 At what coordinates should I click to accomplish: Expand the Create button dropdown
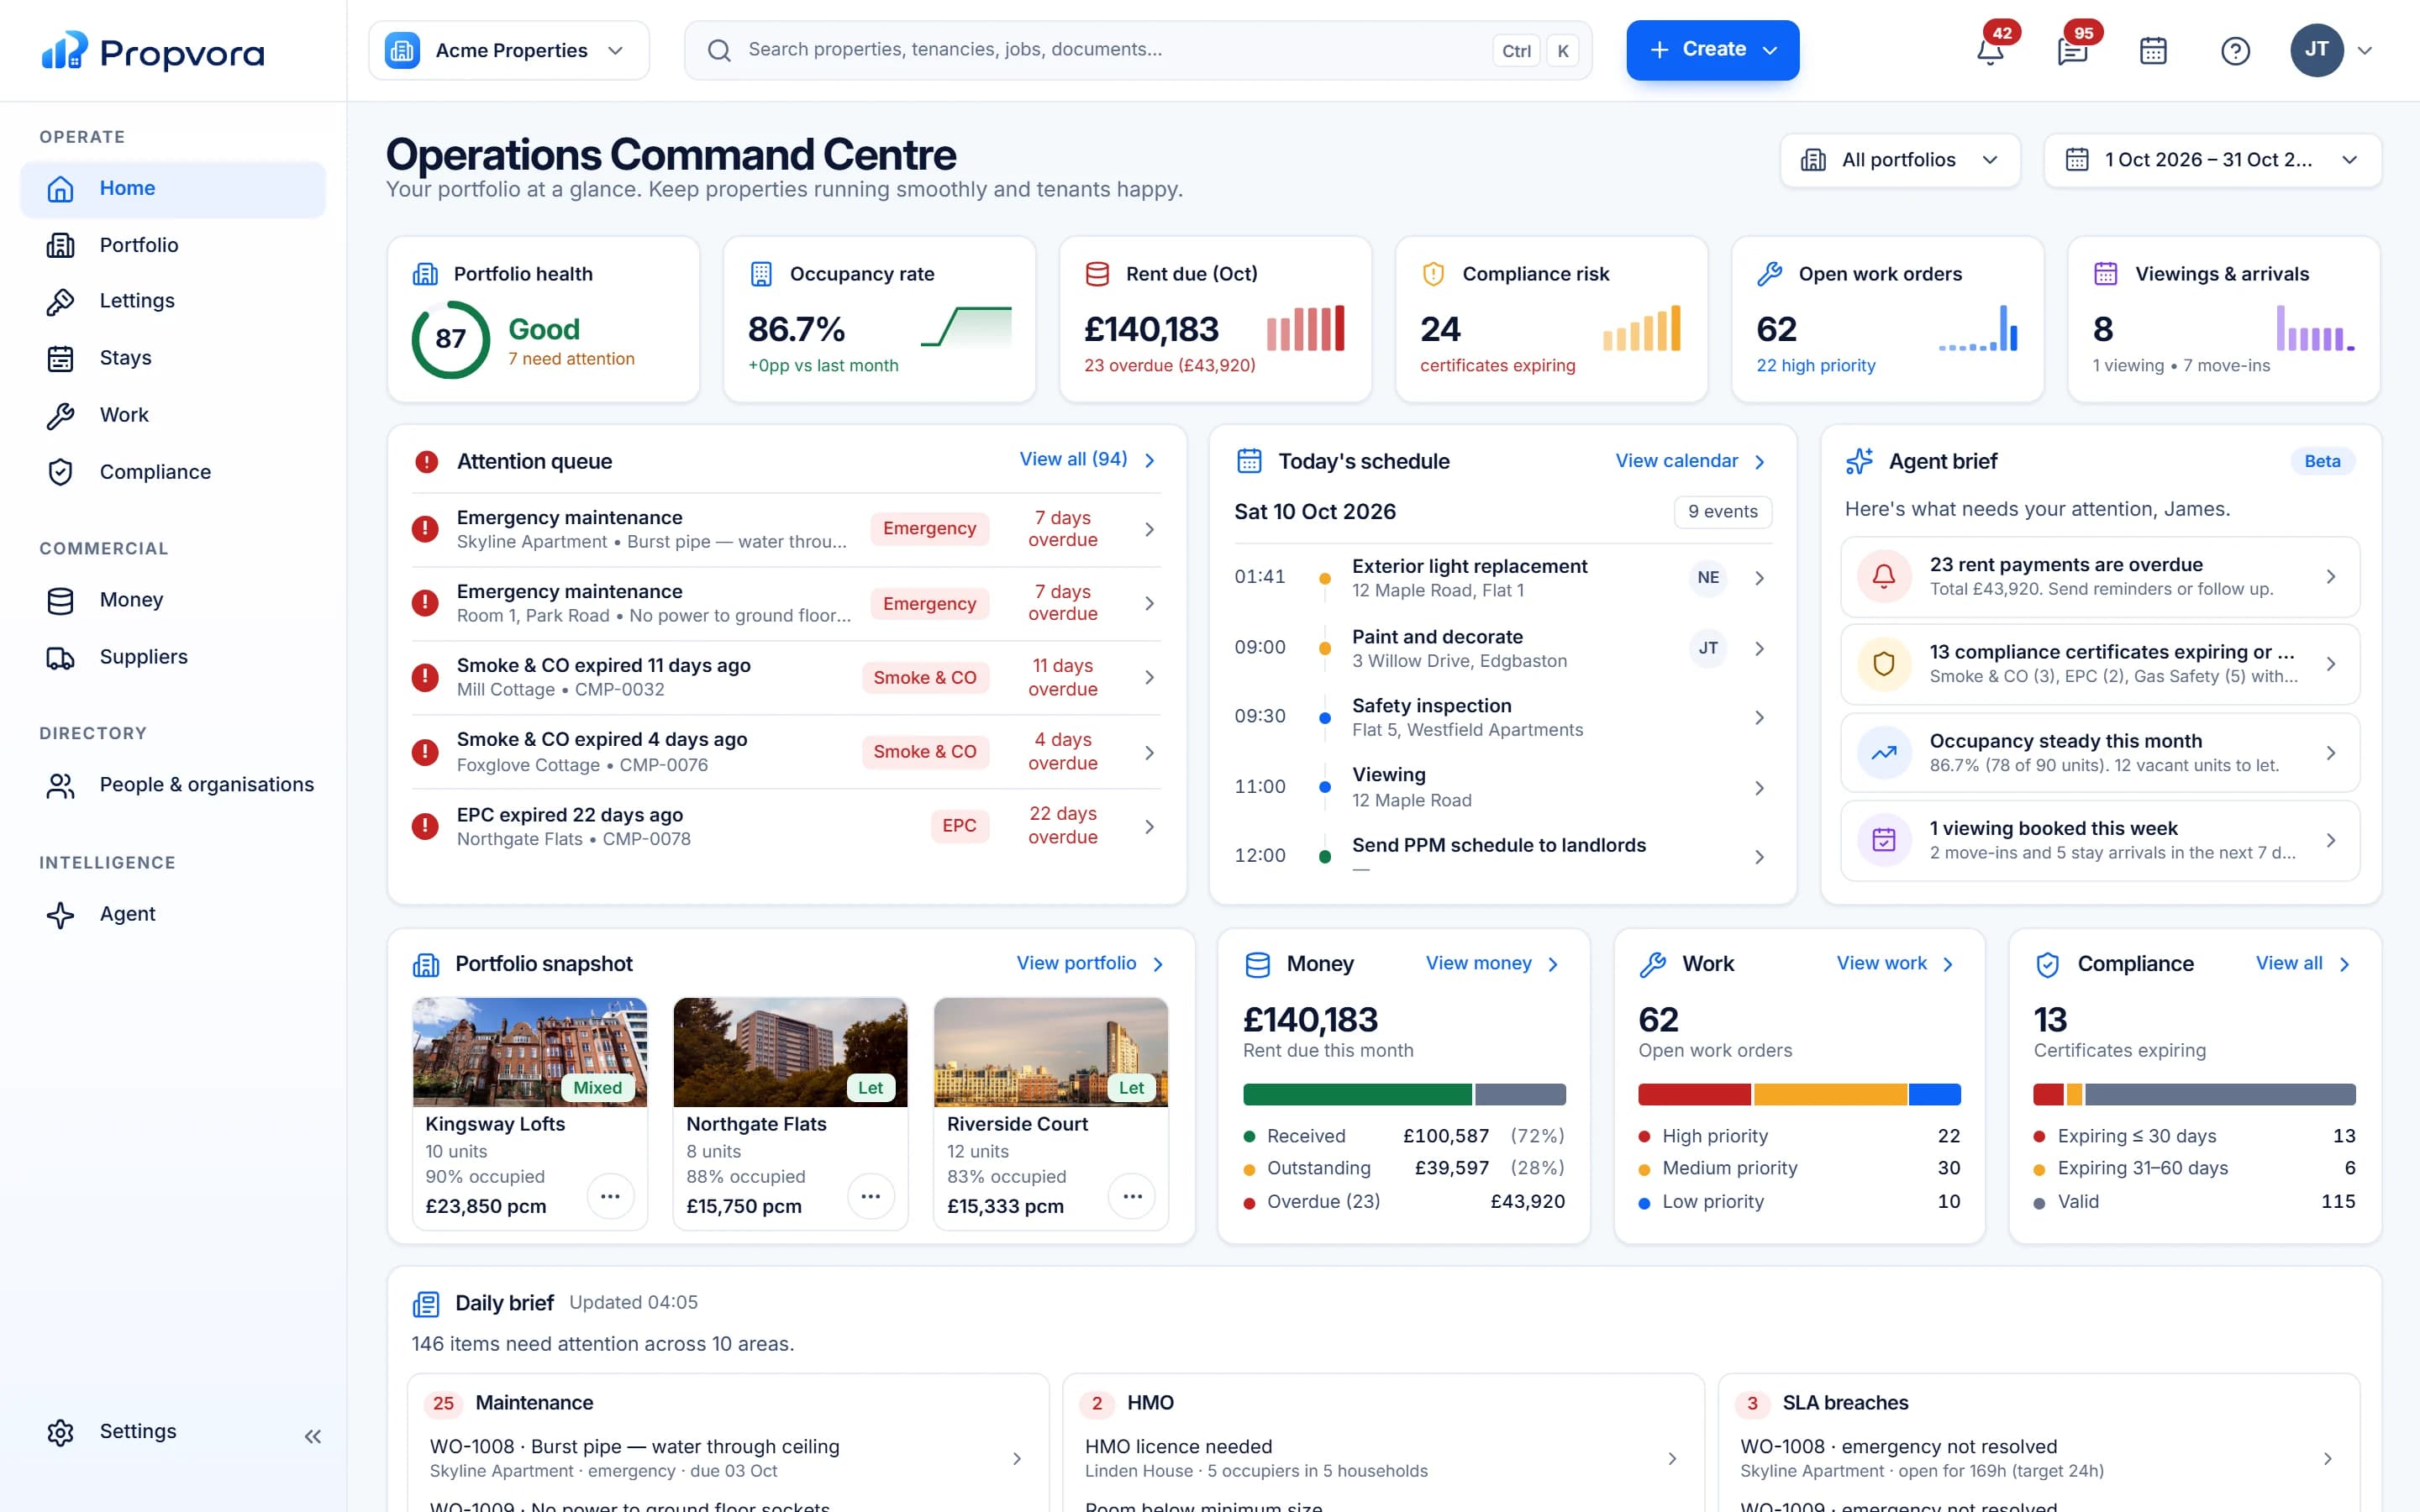tap(1770, 50)
